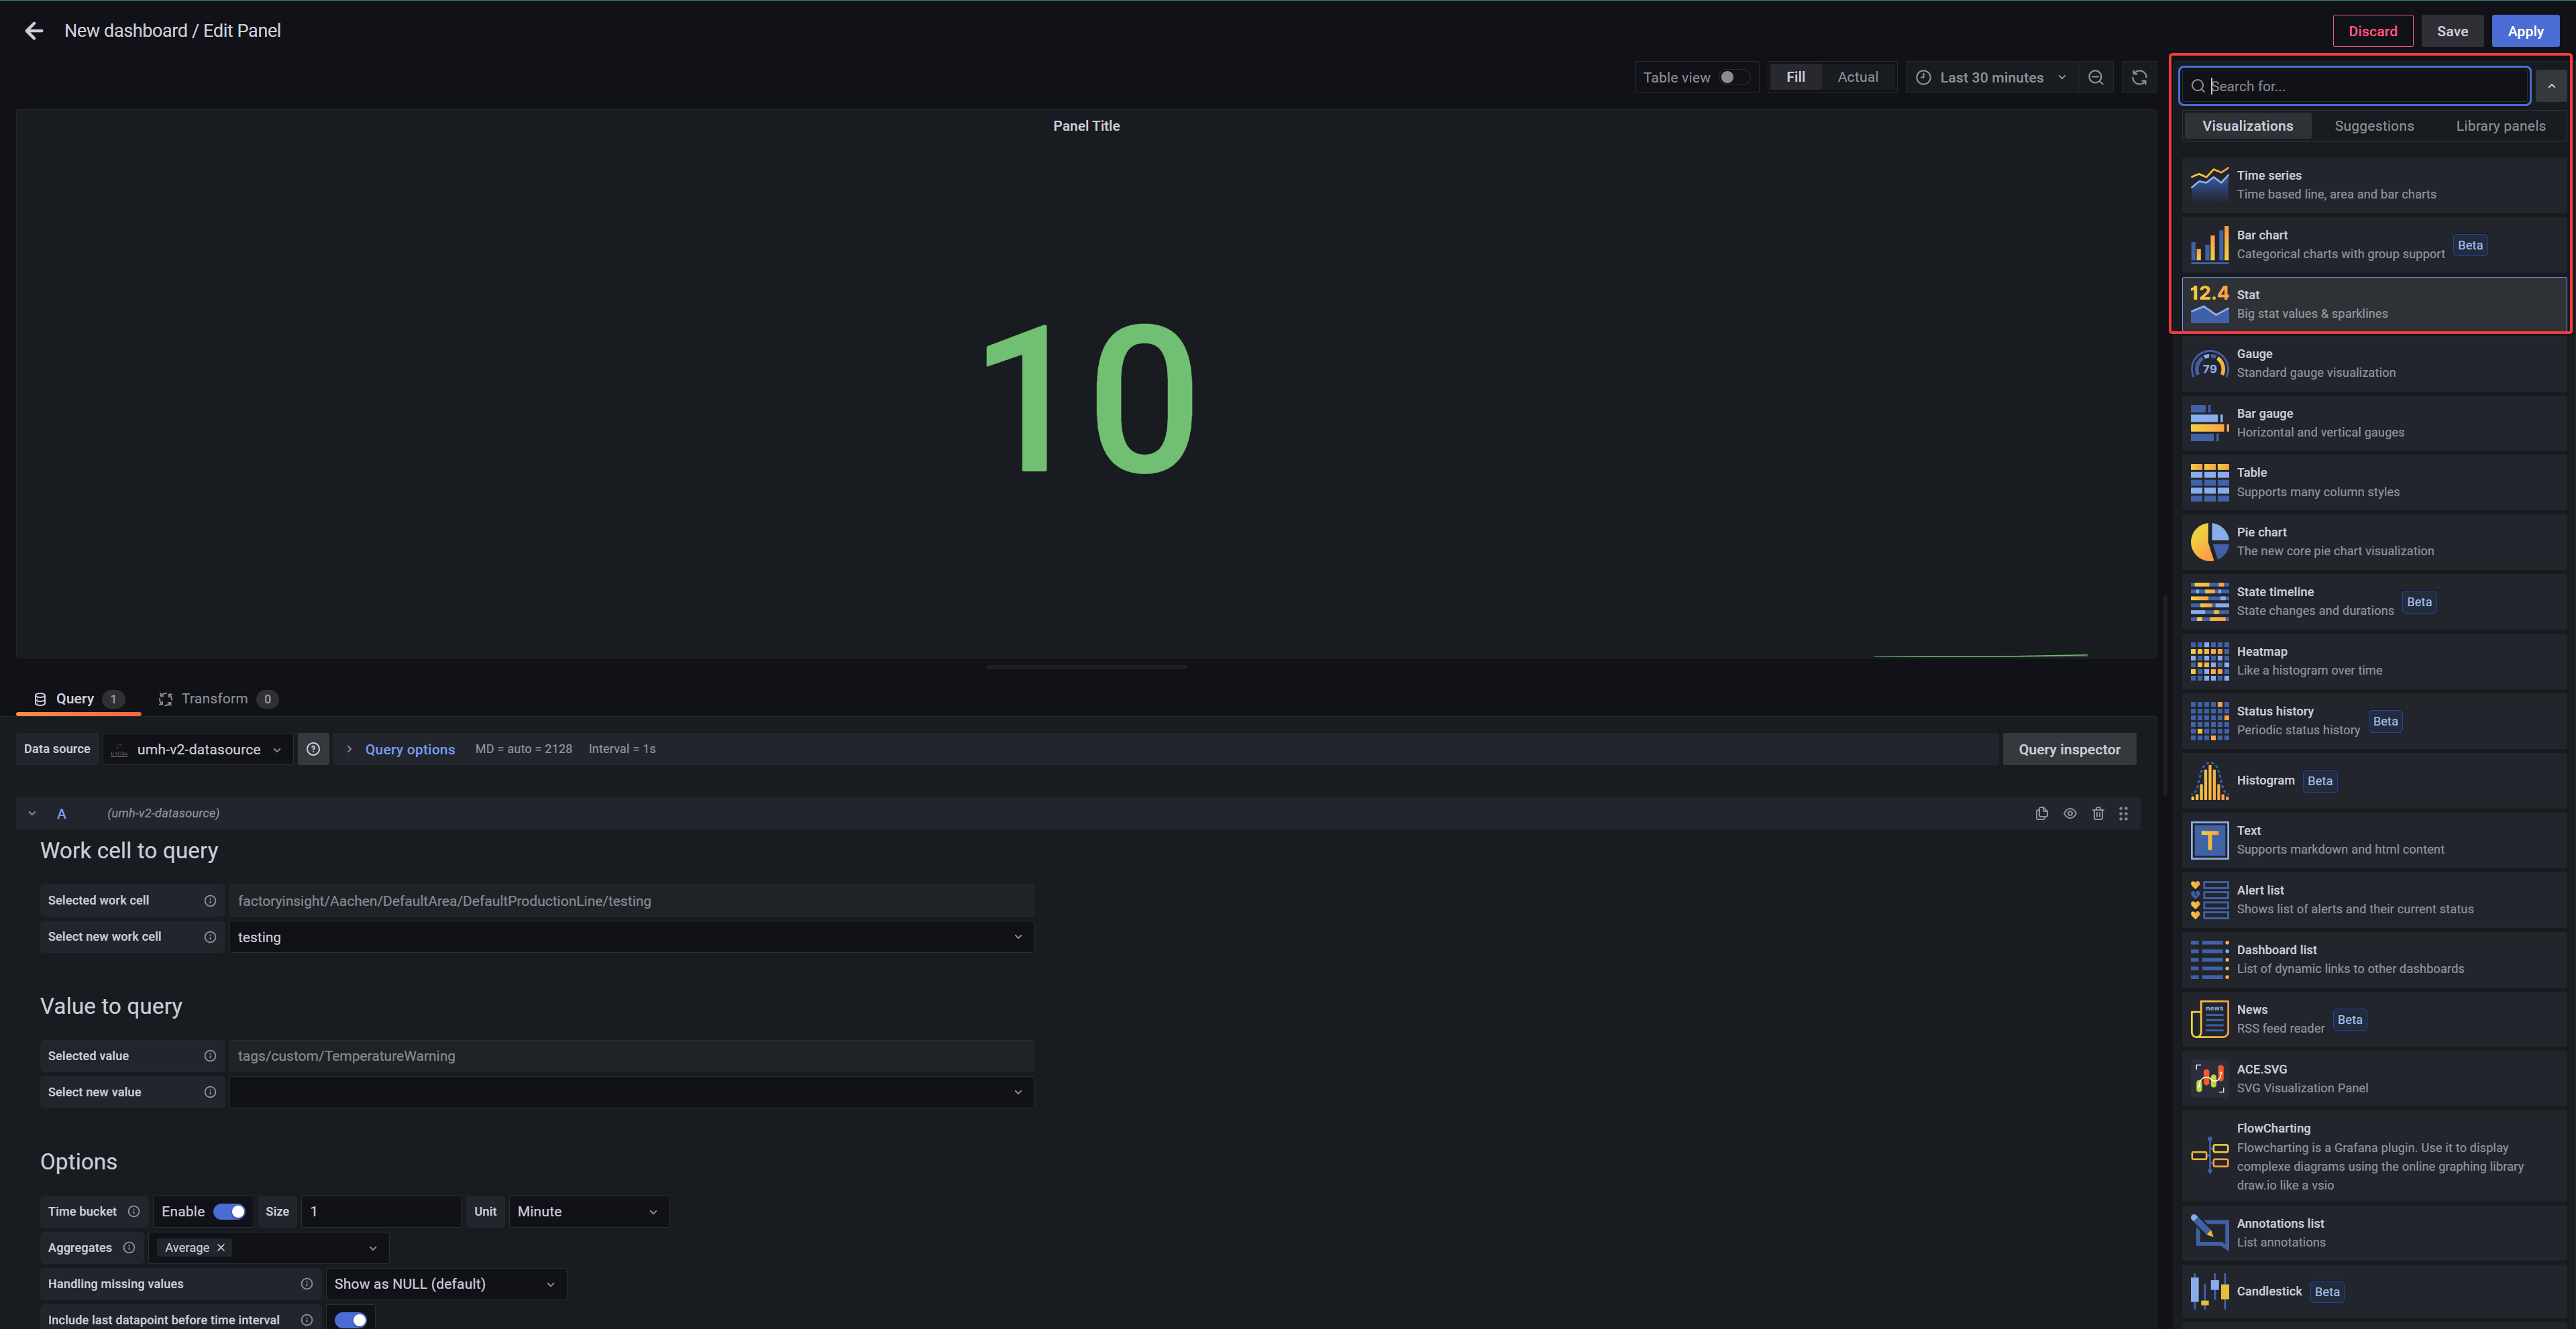Choose the Time series visualization
Viewport: 2576px width, 1329px height.
2374,185
